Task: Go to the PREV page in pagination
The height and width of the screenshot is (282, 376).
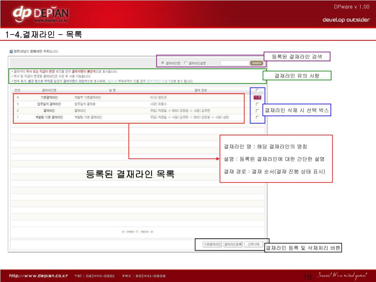Action: tap(130, 232)
